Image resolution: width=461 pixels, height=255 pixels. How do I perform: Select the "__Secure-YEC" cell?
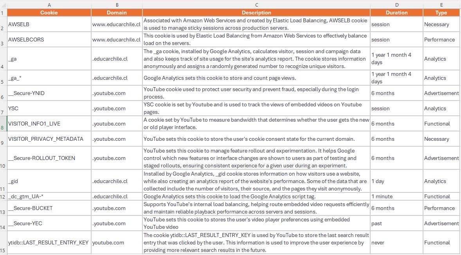coord(49,224)
